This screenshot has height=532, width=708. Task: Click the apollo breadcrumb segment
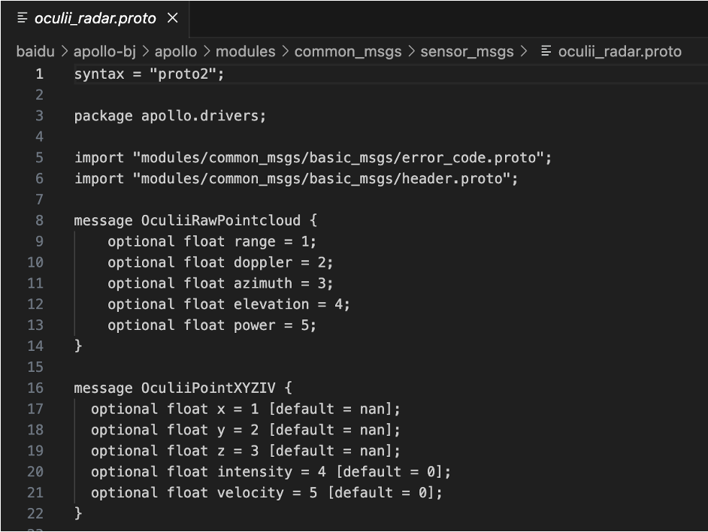pyautogui.click(x=175, y=52)
